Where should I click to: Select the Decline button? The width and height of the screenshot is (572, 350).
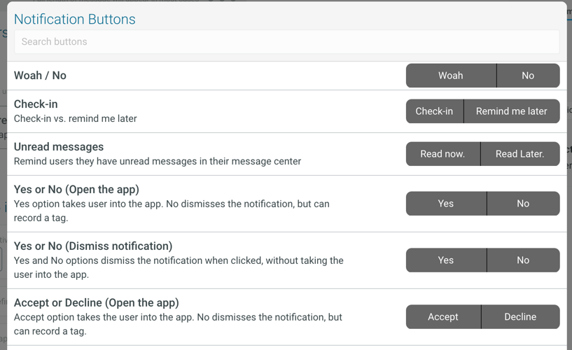521,317
